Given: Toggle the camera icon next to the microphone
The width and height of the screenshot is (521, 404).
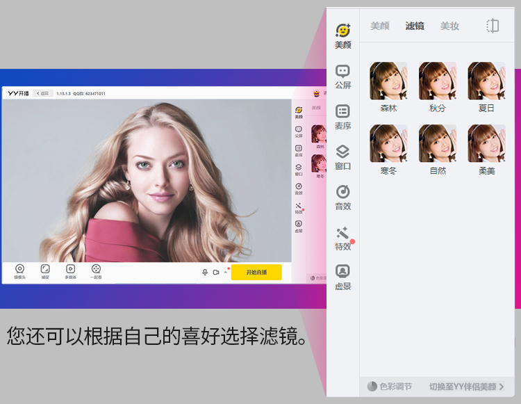Looking at the screenshot, I should (216, 272).
